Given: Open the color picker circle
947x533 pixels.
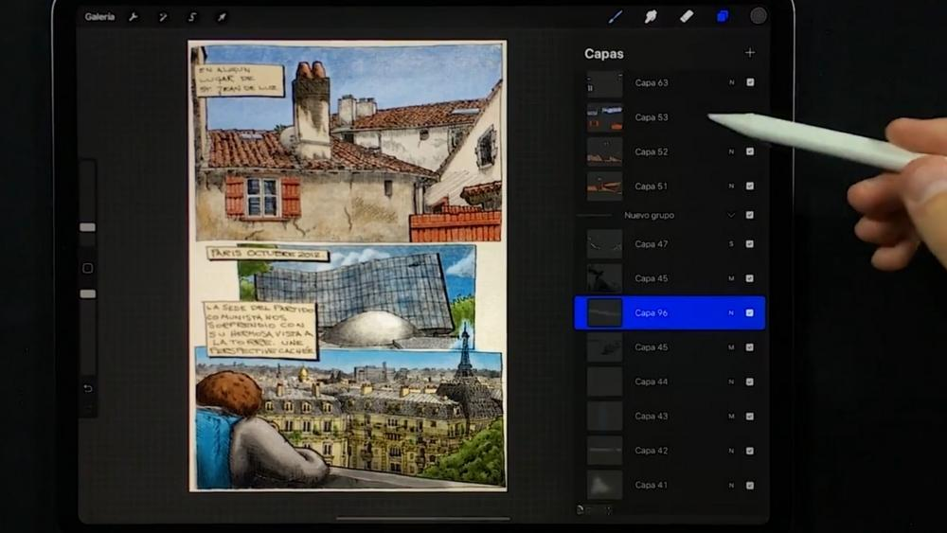Looking at the screenshot, I should tap(758, 16).
